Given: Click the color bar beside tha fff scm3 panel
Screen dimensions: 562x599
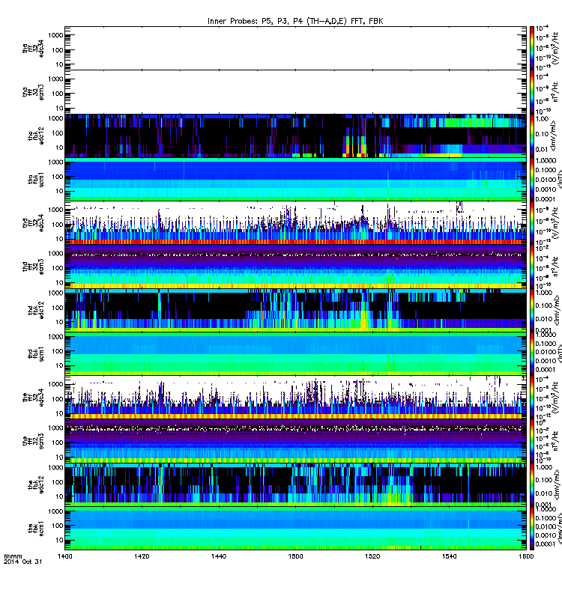Looking at the screenshot, I should 532,92.
